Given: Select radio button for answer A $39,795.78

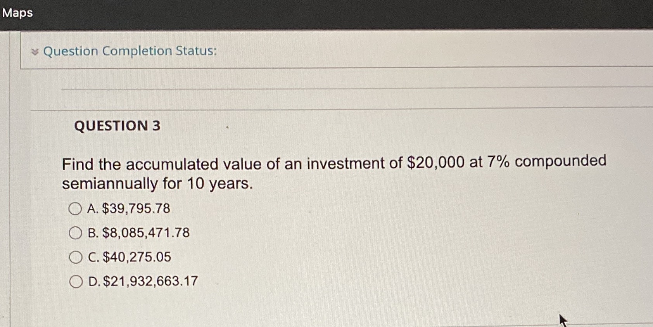Looking at the screenshot, I should tap(76, 209).
